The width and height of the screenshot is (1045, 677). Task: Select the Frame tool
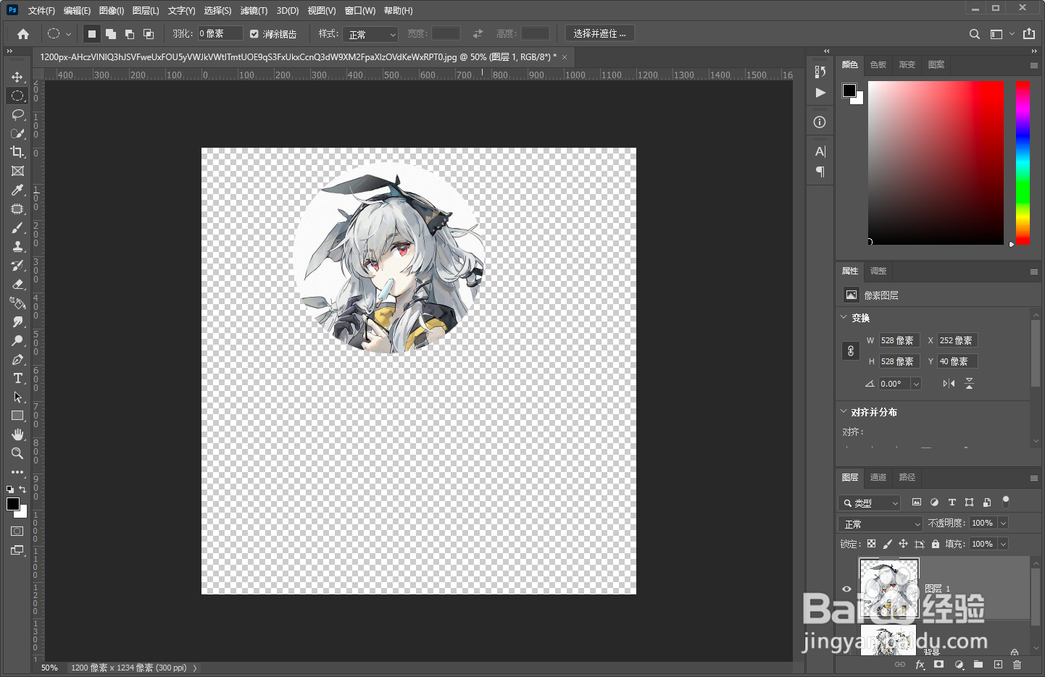coord(17,171)
